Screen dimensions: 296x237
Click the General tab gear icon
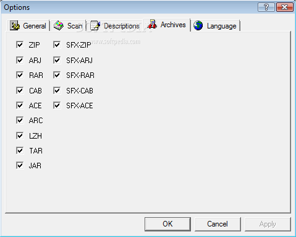[15, 26]
